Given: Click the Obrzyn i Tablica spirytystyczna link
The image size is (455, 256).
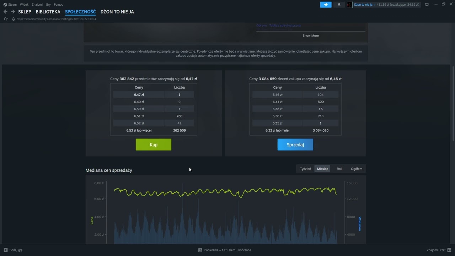Looking at the screenshot, I should point(278,26).
